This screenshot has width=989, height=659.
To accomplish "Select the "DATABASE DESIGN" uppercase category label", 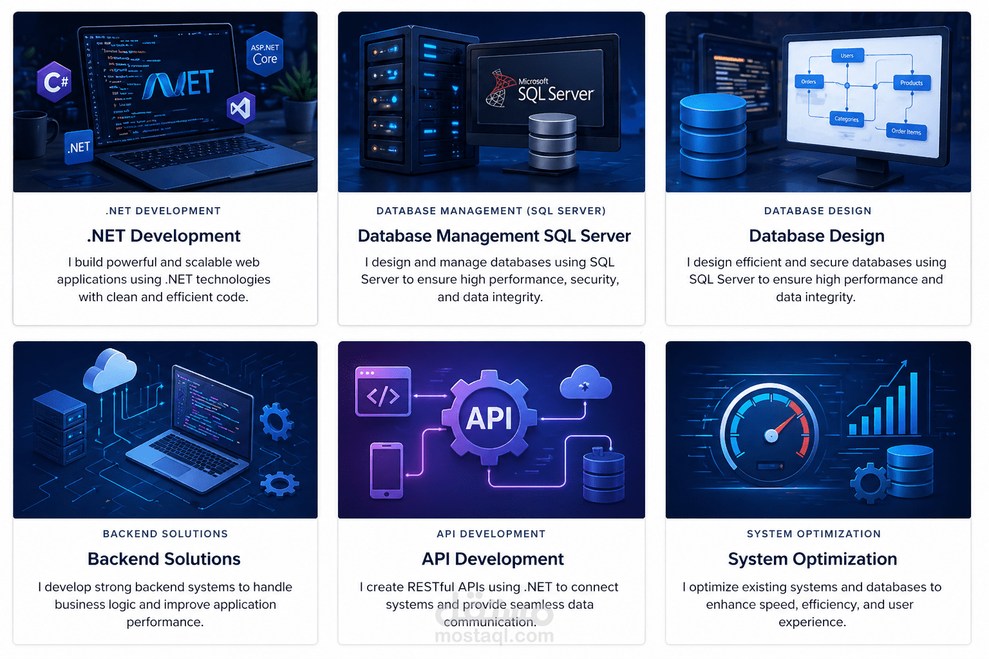I will pyautogui.click(x=818, y=211).
